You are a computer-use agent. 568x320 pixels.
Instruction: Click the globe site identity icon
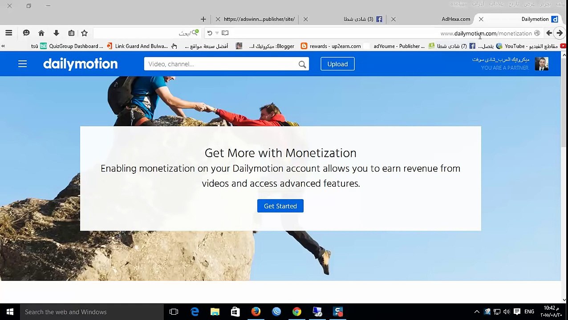tap(537, 33)
